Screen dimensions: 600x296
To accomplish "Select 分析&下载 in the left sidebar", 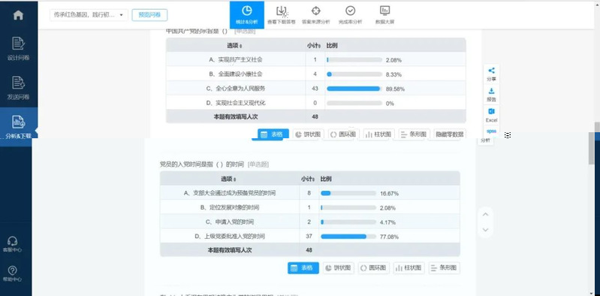I will [x=18, y=126].
